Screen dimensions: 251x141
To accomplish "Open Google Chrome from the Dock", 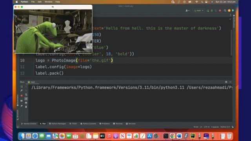I will pyautogui.click(x=173, y=136).
